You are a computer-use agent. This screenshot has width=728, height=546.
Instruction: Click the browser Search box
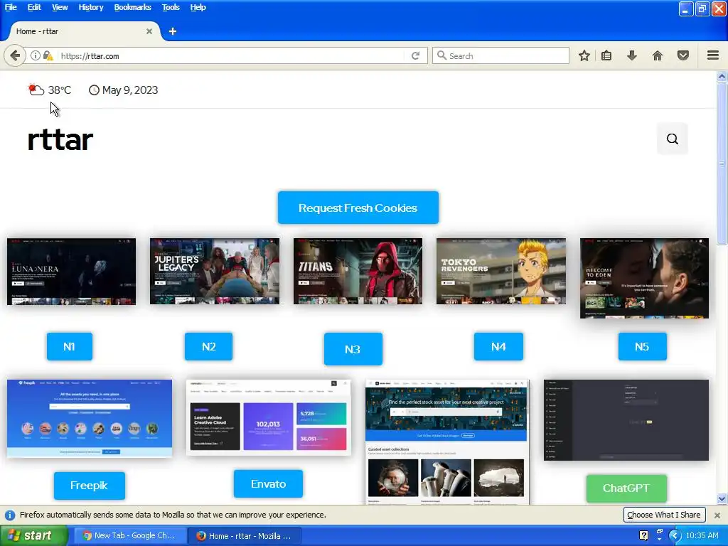pyautogui.click(x=501, y=55)
